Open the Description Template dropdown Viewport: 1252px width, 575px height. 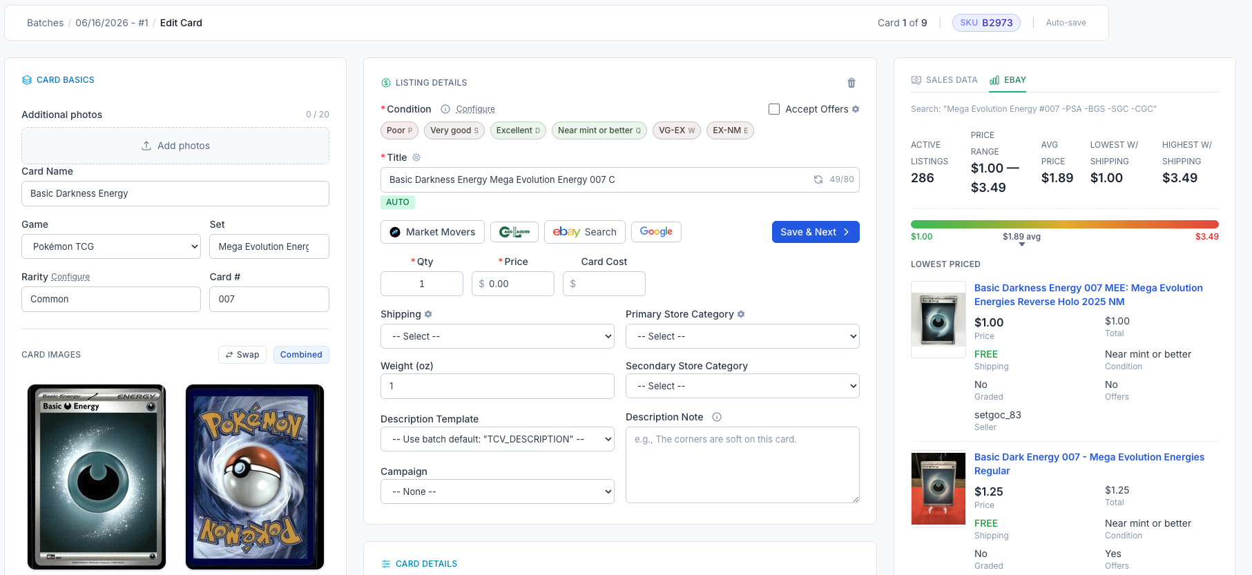[x=497, y=439]
